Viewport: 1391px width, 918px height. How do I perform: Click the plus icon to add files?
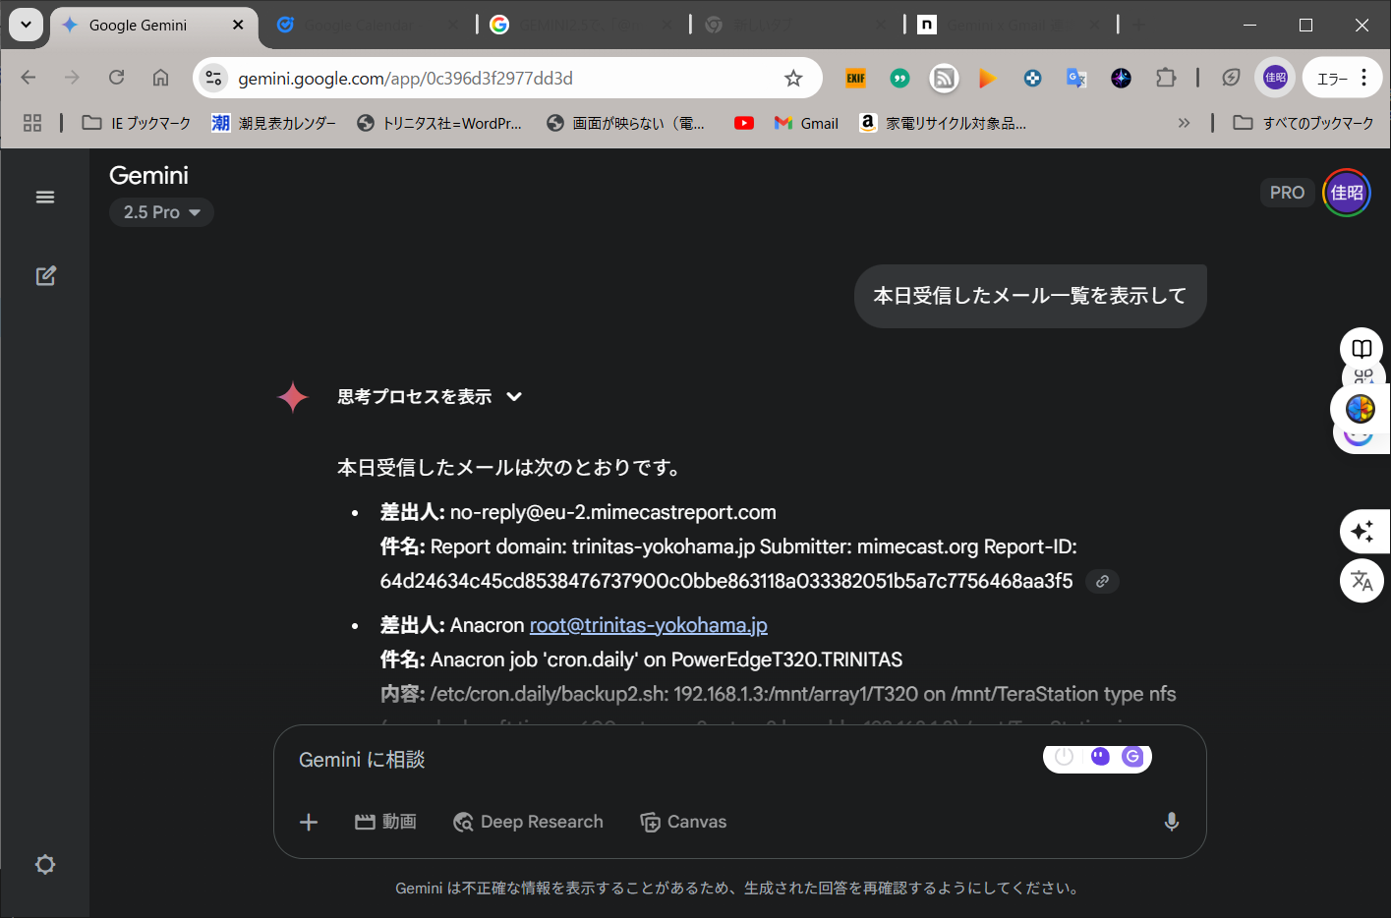coord(309,822)
